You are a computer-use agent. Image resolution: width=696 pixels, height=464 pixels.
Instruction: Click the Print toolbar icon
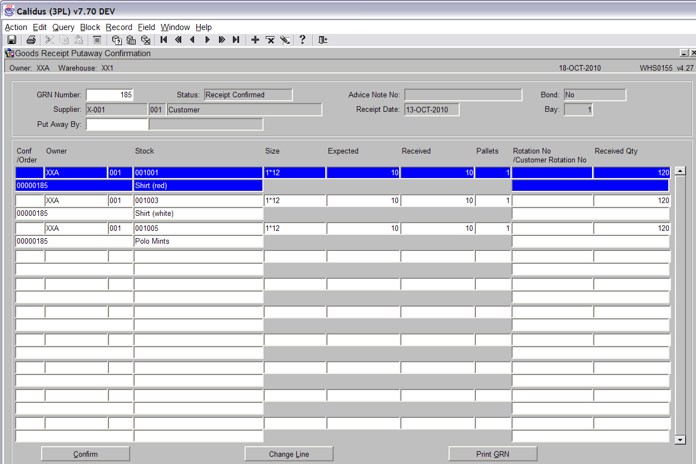pyautogui.click(x=31, y=40)
